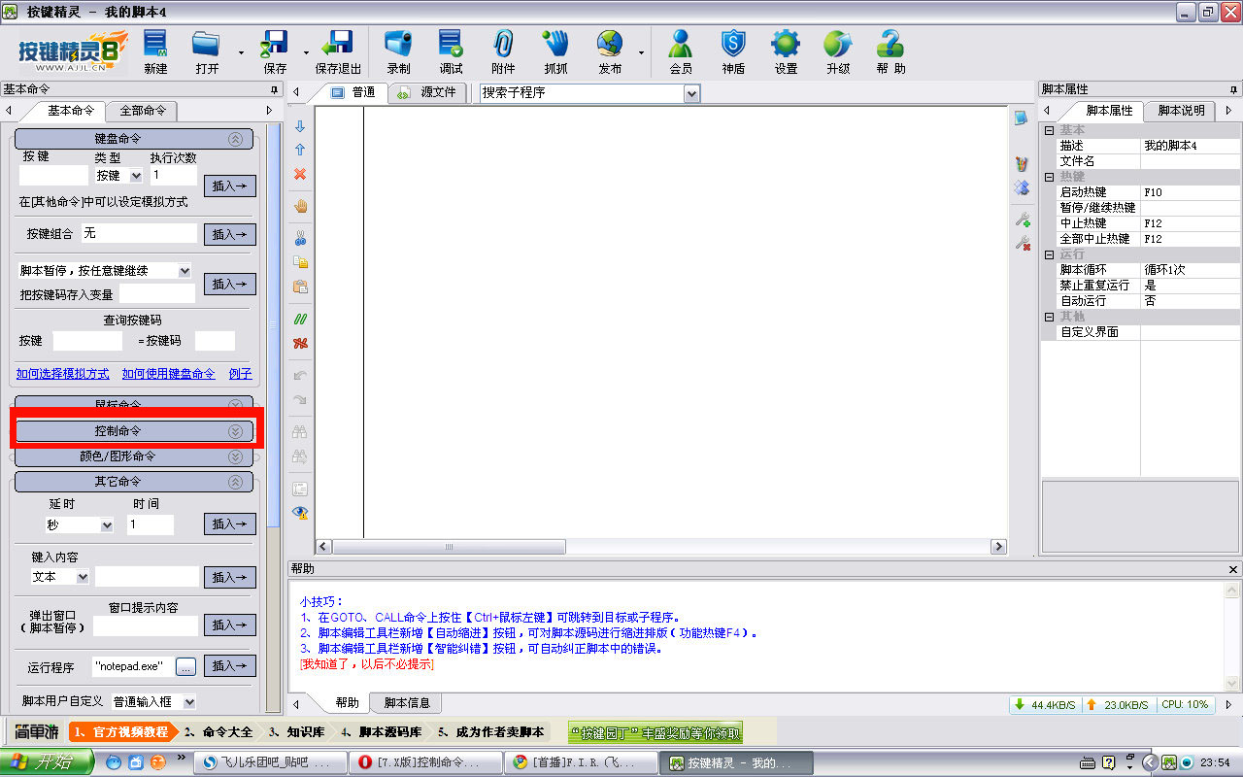Click the blue move-down arrow icon
The height and width of the screenshot is (777, 1243).
click(x=300, y=126)
